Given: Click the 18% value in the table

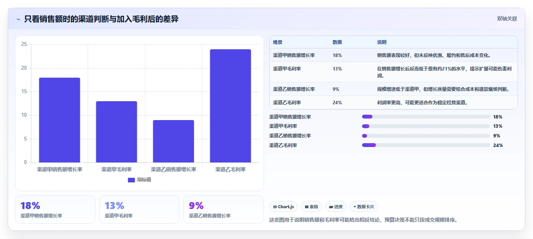Looking at the screenshot, I should (337, 55).
